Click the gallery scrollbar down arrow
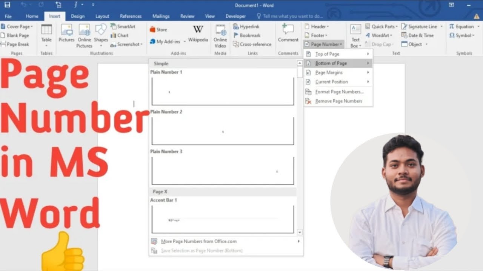This screenshot has height=271, width=483. click(x=300, y=232)
